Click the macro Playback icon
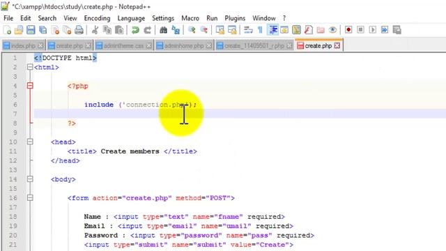 click(x=373, y=30)
